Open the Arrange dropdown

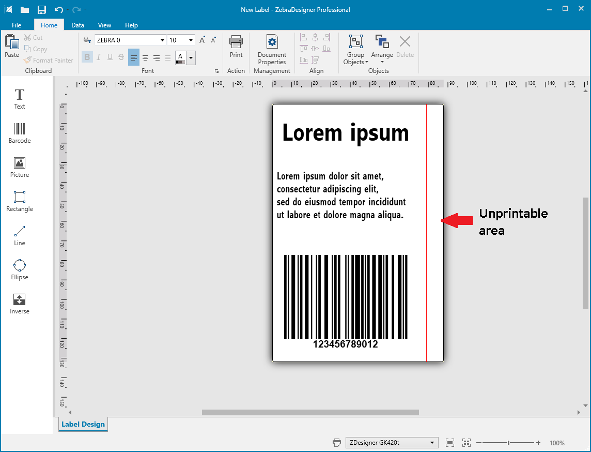(x=382, y=49)
